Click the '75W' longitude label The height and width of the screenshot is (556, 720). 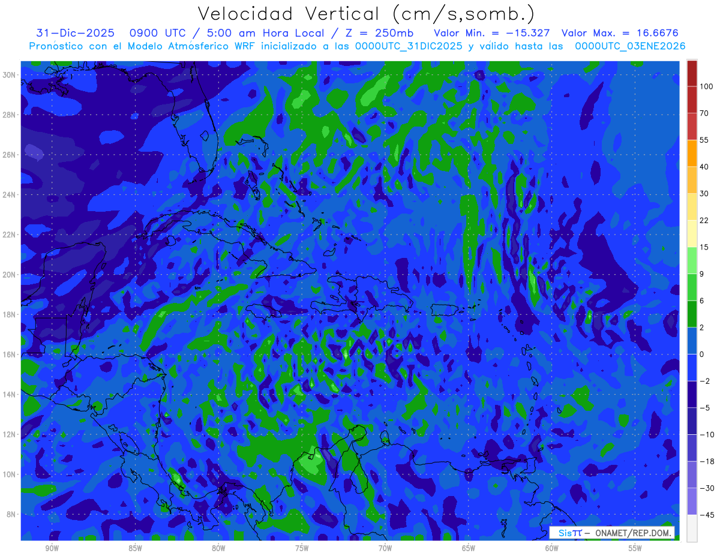(x=302, y=548)
